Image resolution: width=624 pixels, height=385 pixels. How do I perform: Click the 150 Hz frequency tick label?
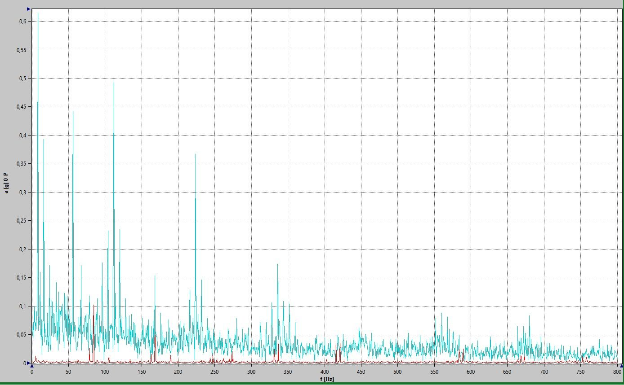click(142, 372)
